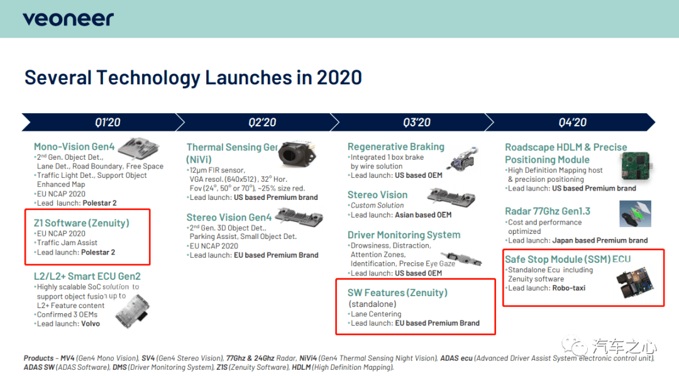Click the Thermal Sensing NiVi camera image

tap(297, 154)
